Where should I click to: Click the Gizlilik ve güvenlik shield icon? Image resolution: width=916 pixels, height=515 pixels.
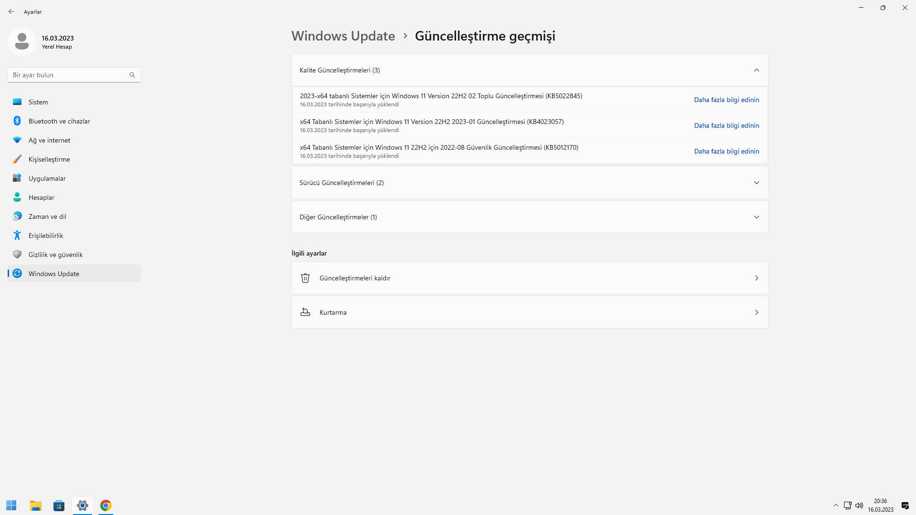[17, 255]
